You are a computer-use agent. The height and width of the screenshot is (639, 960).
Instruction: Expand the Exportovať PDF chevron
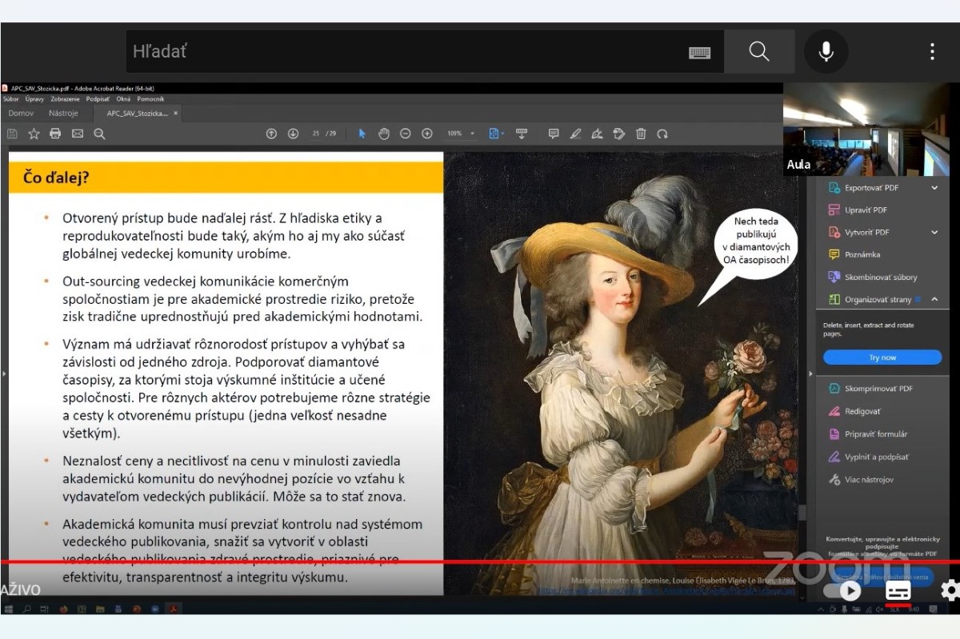934,188
